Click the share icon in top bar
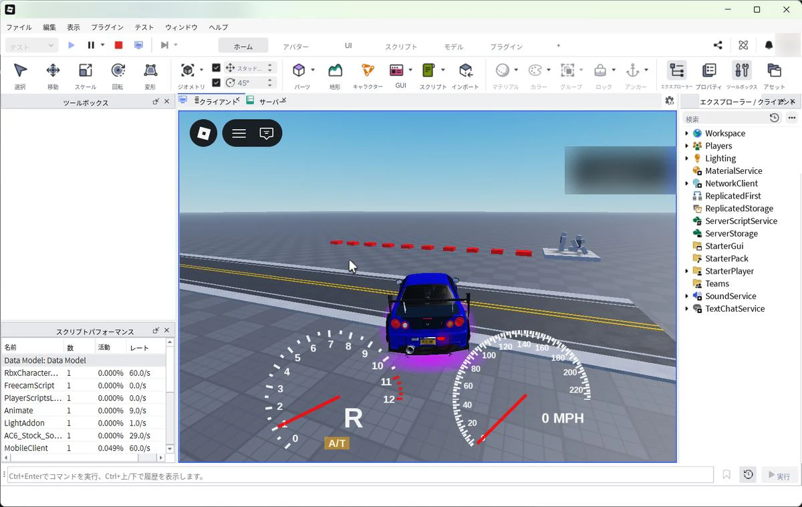The image size is (802, 507). tap(718, 45)
